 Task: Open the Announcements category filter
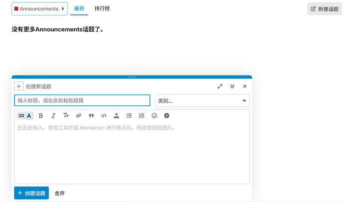point(40,9)
